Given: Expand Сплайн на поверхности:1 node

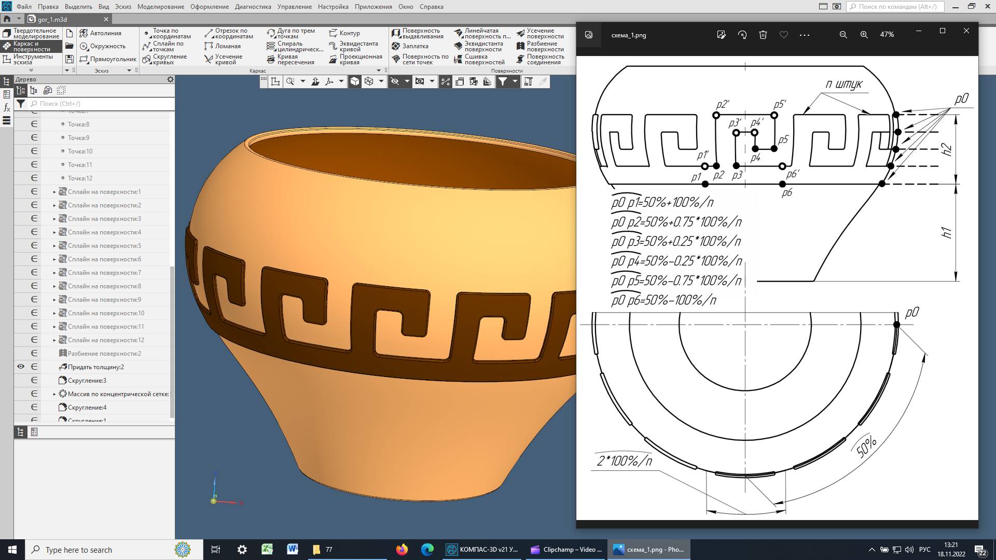Looking at the screenshot, I should (54, 192).
